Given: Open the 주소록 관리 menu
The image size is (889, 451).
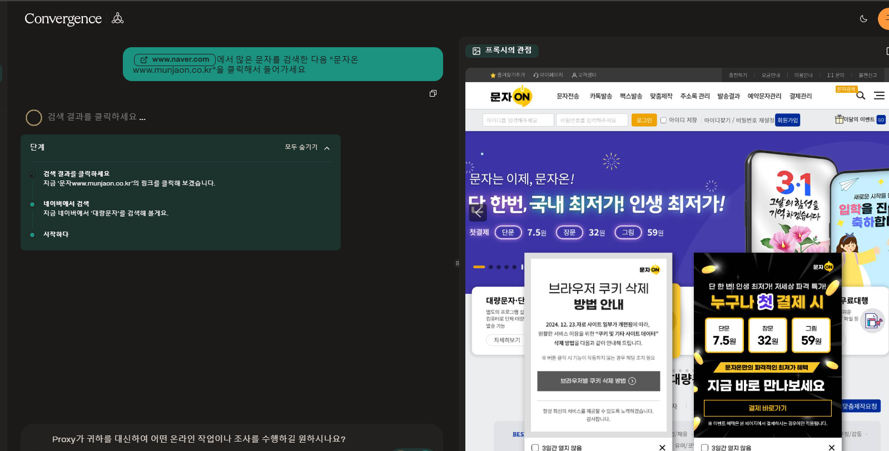Looking at the screenshot, I should (694, 96).
